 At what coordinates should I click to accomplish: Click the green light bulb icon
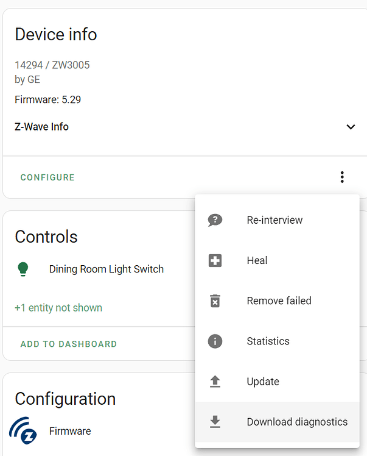(23, 269)
